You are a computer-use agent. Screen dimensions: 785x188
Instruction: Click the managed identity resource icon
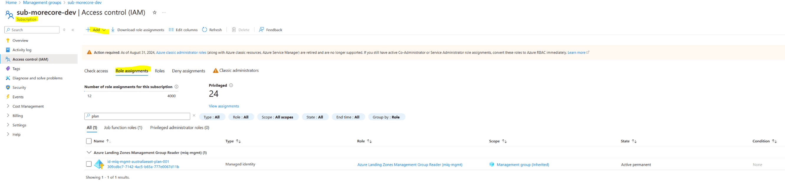coord(99,164)
